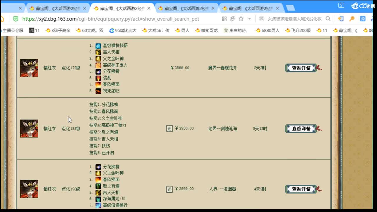Click 义之金叶神 skill icon in ¥3866 listing
The image size is (377, 212).
[x=98, y=59]
